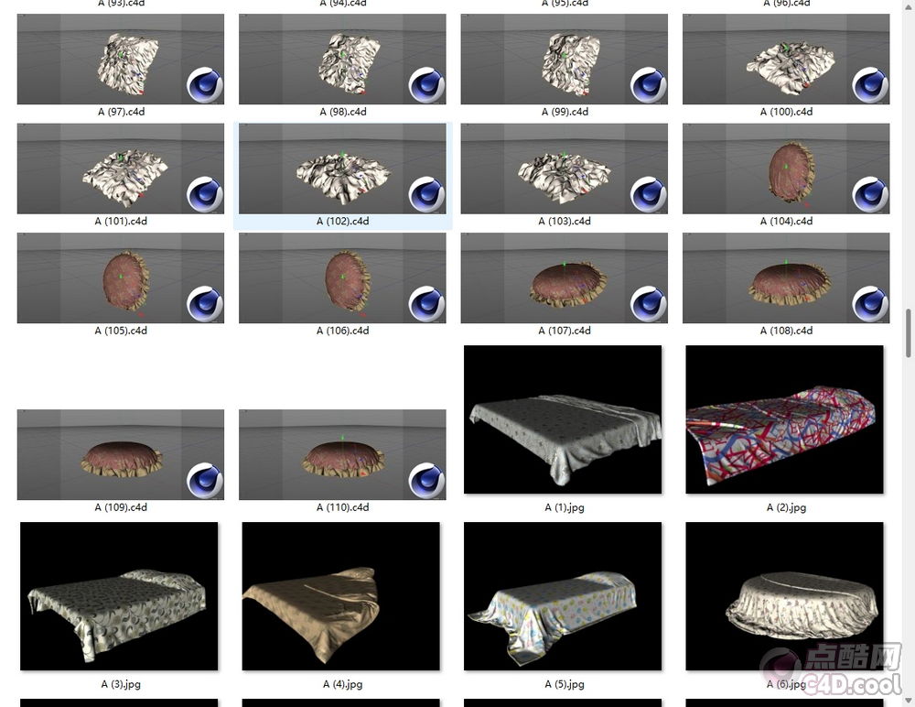Select the A (3).jpg patterned bed image
Screen dimensions: 915x707
tap(119, 596)
